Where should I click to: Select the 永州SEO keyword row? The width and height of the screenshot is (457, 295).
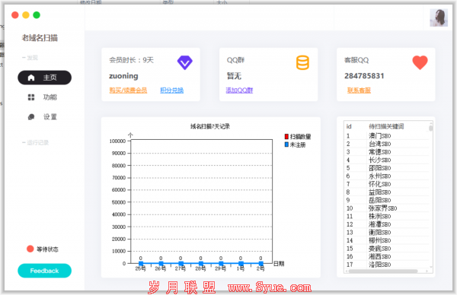click(x=386, y=176)
